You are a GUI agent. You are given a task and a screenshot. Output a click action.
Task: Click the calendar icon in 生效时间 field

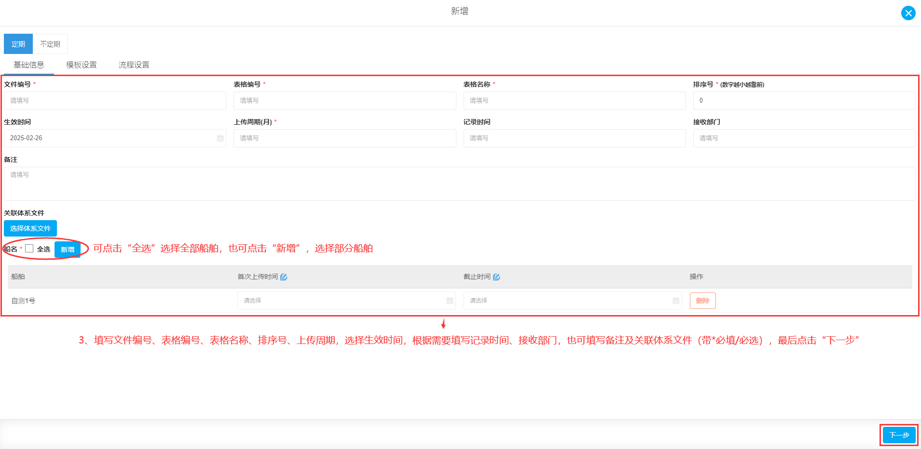click(220, 138)
